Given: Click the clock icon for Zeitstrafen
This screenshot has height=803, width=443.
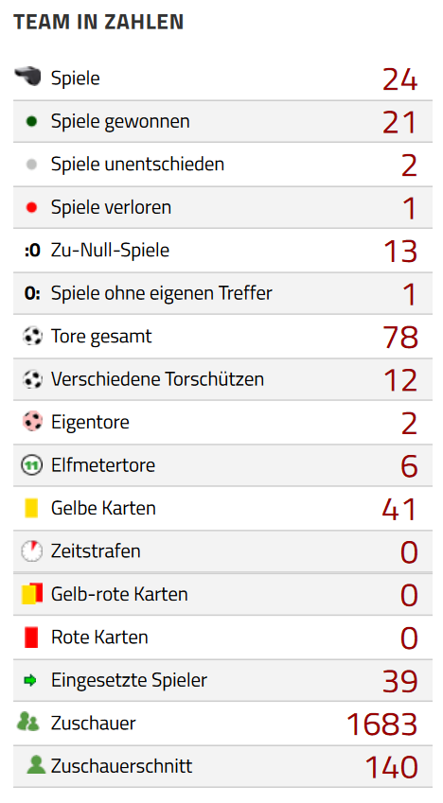Looking at the screenshot, I should coord(31,551).
